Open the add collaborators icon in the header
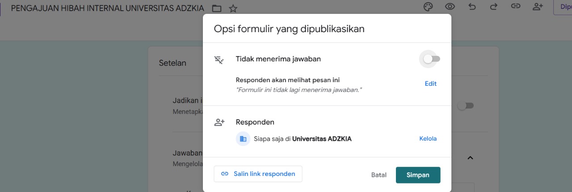Image resolution: width=572 pixels, height=192 pixels. point(538,7)
